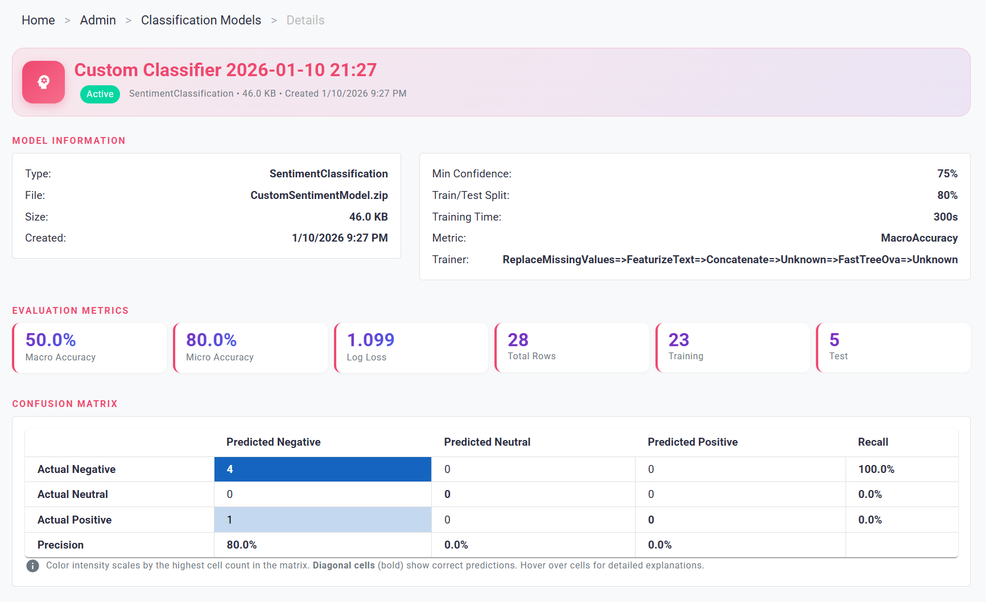Click the info icon below confusion matrix
Image resolution: width=986 pixels, height=602 pixels.
pos(33,566)
